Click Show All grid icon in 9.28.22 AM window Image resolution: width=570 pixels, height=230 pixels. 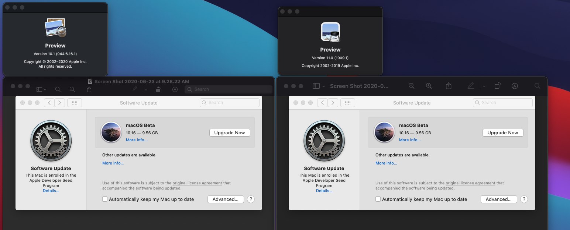coord(75,103)
